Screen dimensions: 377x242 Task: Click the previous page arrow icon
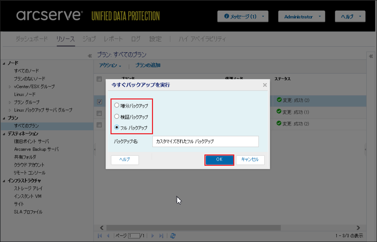[x=108, y=236]
